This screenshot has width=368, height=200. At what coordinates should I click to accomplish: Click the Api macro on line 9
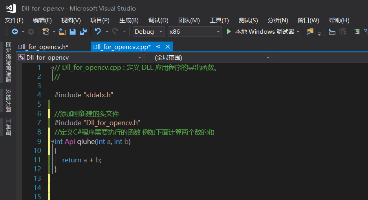70,142
